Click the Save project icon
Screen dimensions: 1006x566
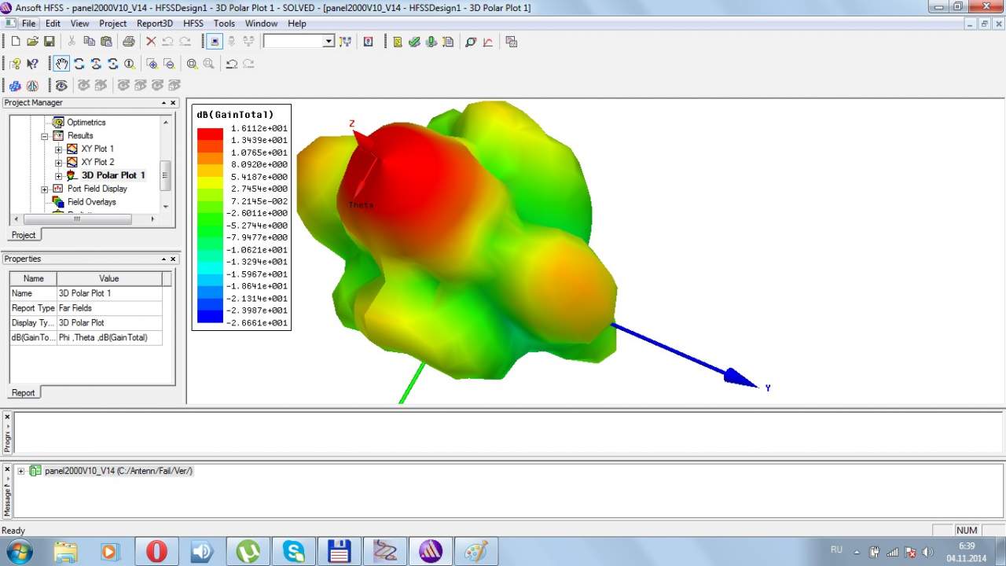click(49, 42)
